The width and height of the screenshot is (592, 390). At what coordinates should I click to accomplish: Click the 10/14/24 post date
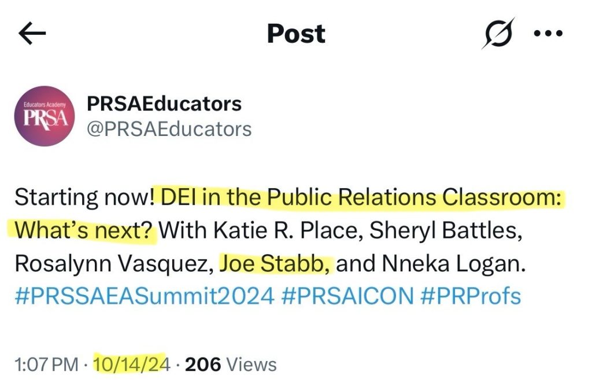(x=131, y=365)
